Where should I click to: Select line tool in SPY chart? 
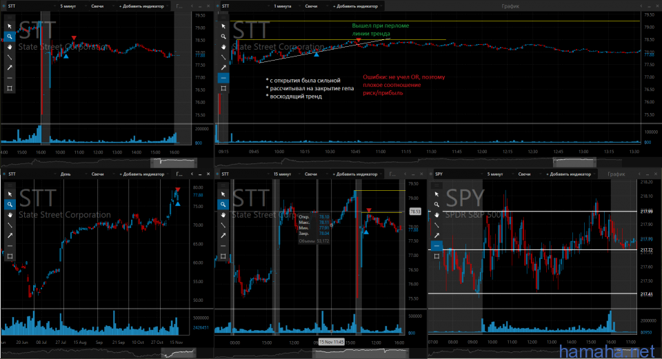point(437,225)
